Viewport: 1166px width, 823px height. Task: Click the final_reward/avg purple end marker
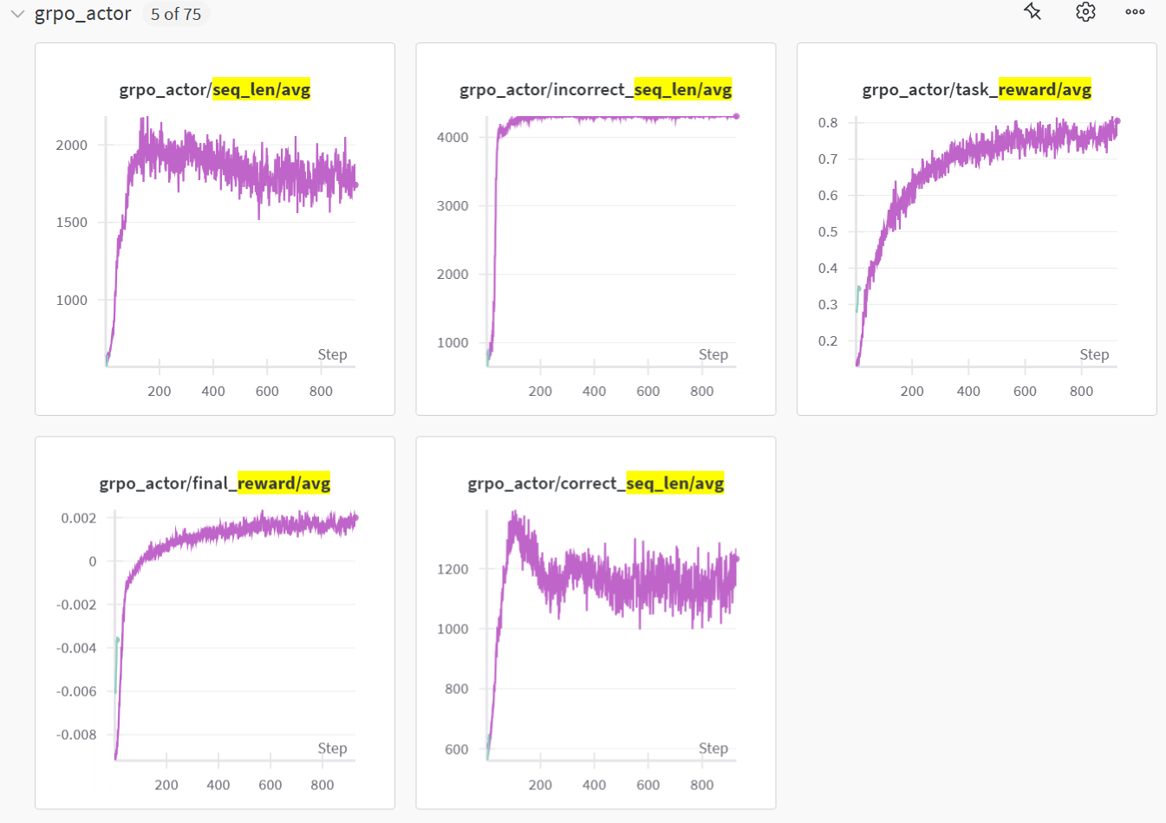point(355,518)
